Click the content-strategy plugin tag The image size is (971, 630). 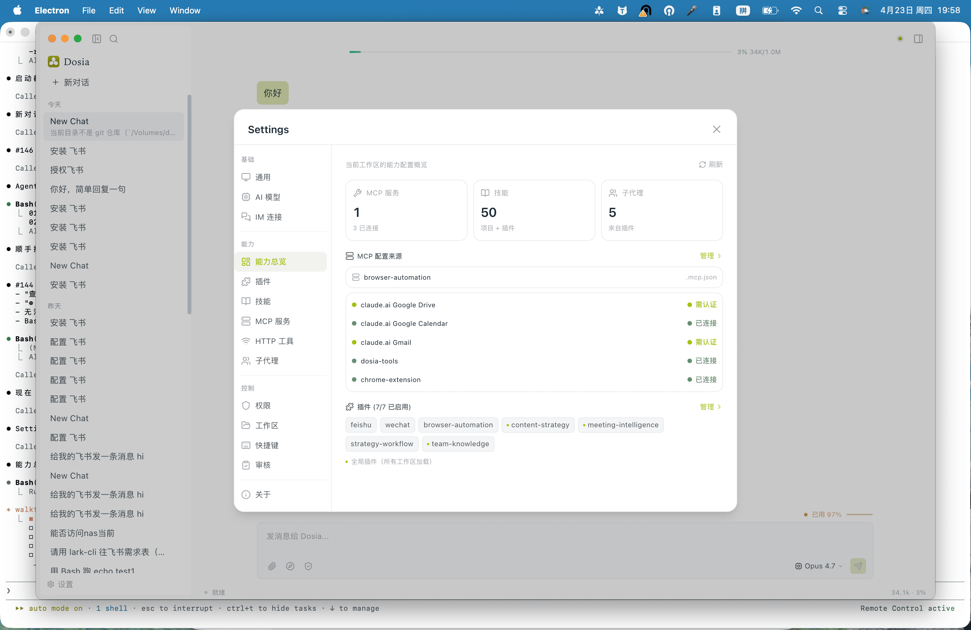(538, 425)
